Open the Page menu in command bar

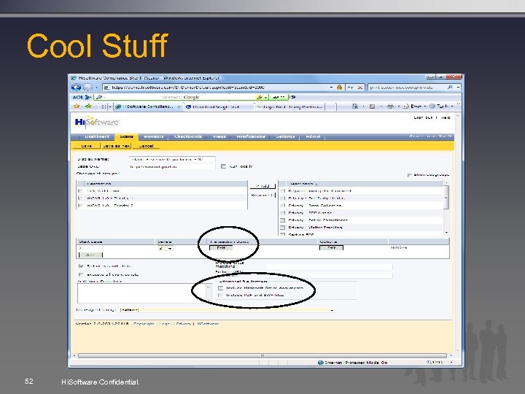[414, 107]
